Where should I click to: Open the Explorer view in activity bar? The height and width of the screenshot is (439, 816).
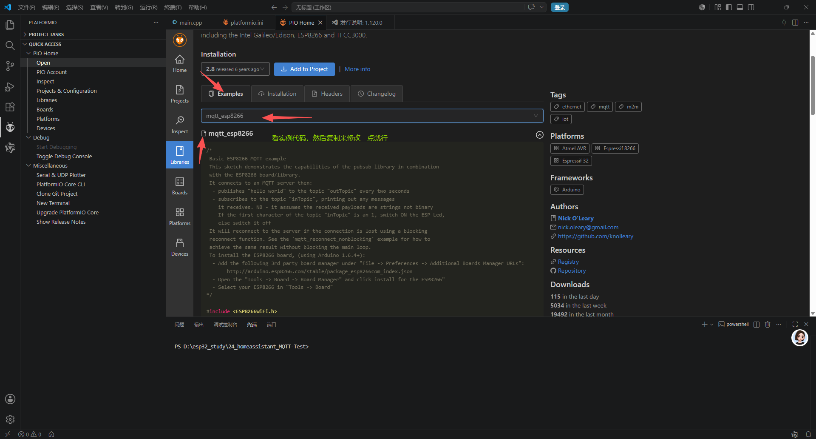pyautogui.click(x=10, y=25)
